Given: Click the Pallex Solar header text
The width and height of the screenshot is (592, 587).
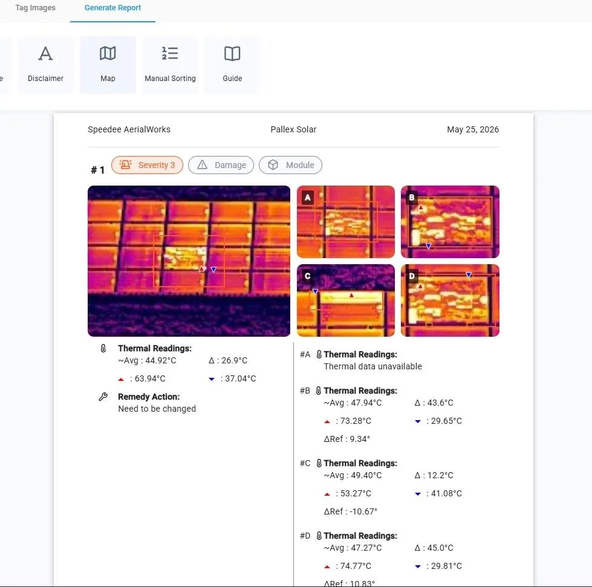Looking at the screenshot, I should [293, 129].
